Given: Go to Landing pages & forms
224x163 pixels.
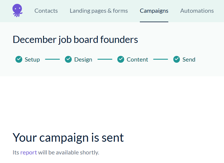Looking at the screenshot, I should click(99, 11).
